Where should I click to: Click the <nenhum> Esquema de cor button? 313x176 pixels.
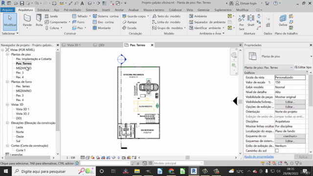click(290, 136)
